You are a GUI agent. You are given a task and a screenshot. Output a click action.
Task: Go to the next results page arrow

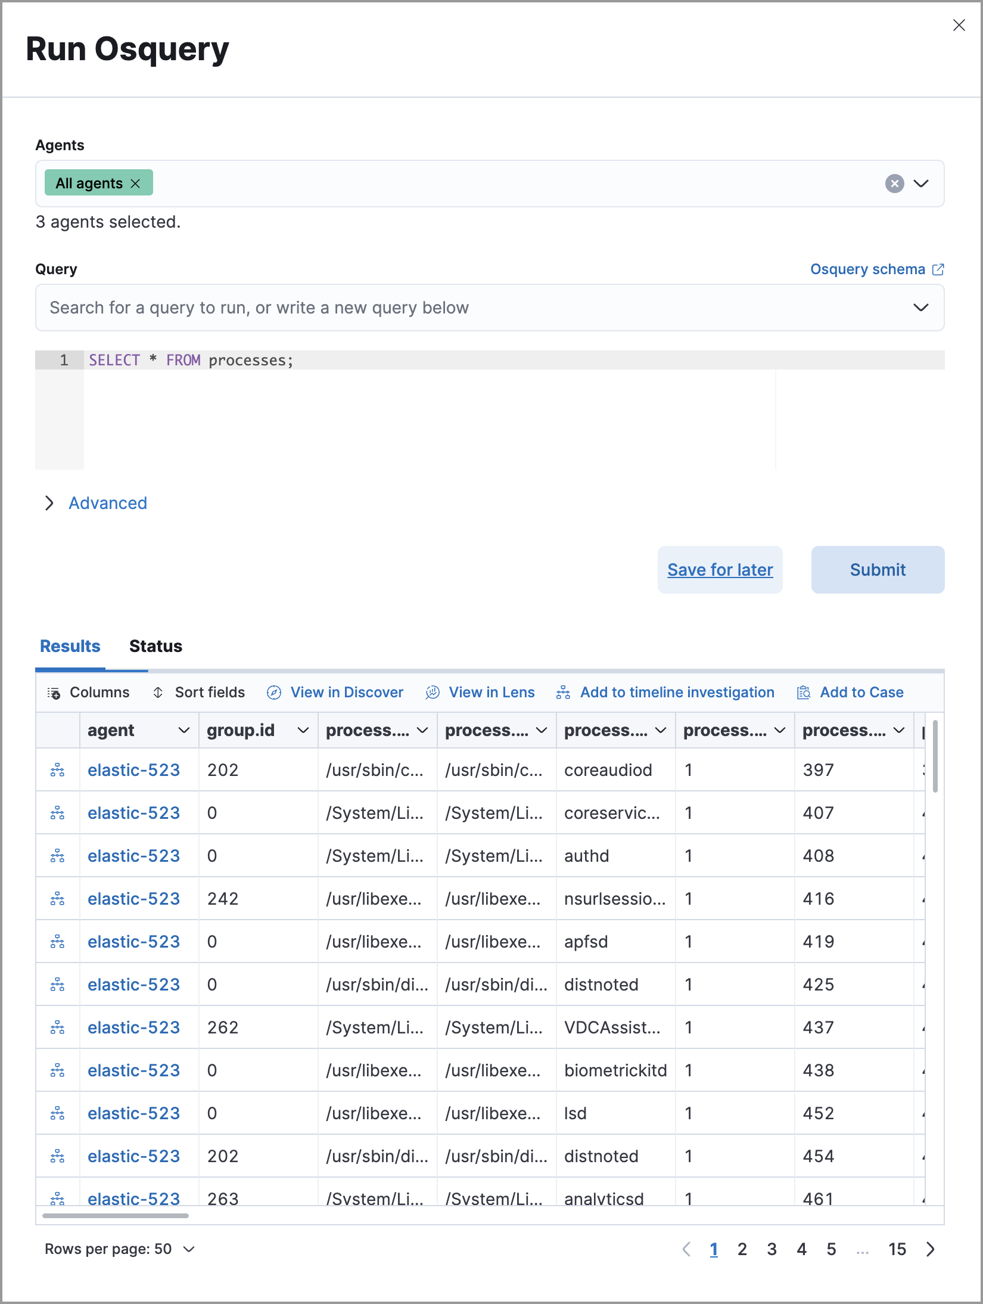pos(930,1249)
